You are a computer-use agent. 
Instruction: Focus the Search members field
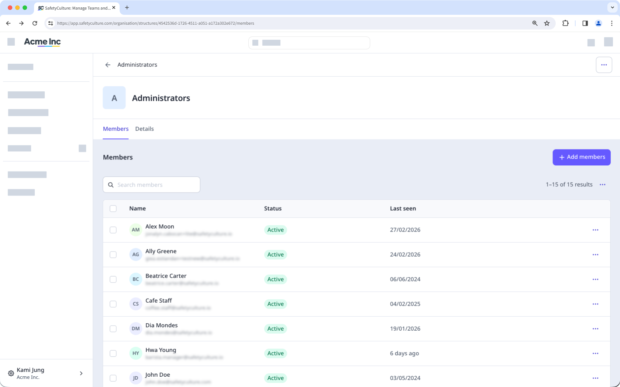tap(151, 184)
